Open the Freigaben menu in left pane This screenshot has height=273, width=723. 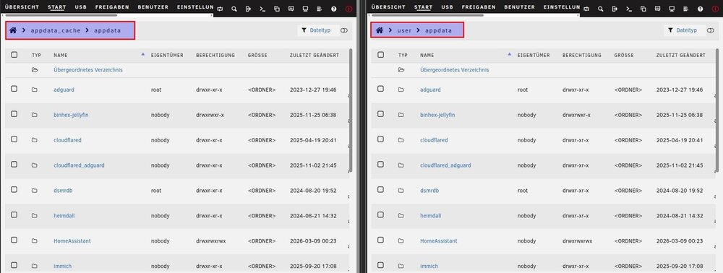(x=112, y=7)
